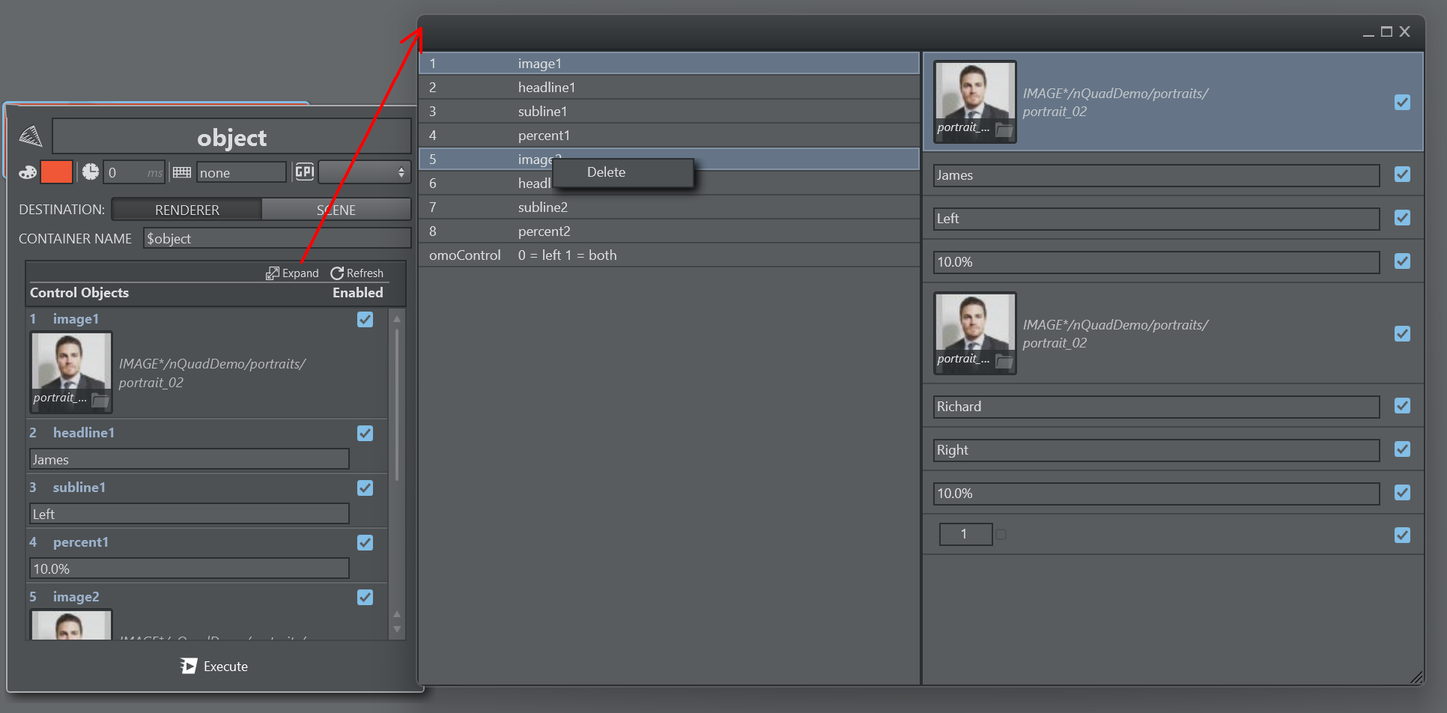Screen dimensions: 1447x713
Task: Disable the percent1 checkbox in left panel
Action: click(365, 543)
